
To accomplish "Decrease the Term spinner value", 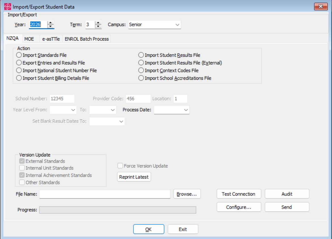I will pos(98,26).
